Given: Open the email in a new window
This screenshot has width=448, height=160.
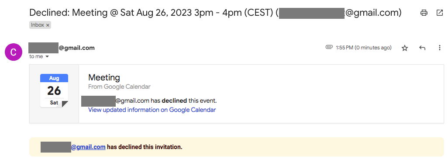Looking at the screenshot, I should coord(439,13).
